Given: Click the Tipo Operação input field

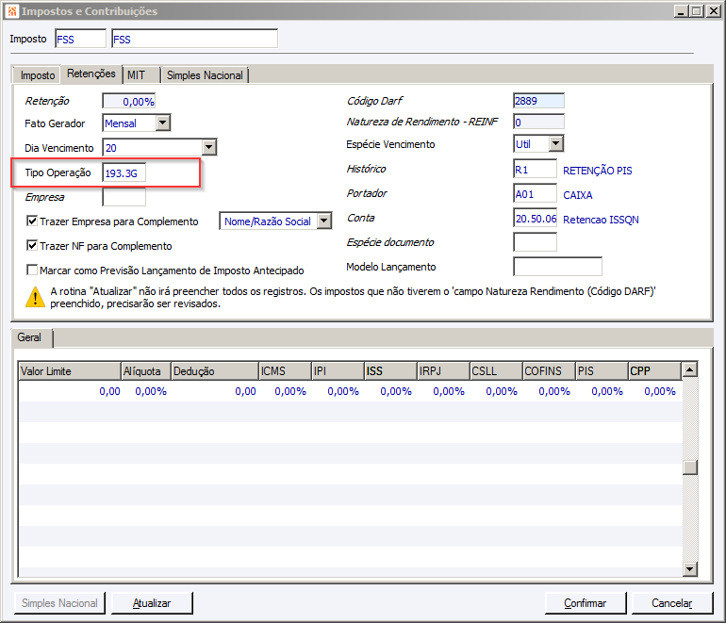Looking at the screenshot, I should pos(124,173).
